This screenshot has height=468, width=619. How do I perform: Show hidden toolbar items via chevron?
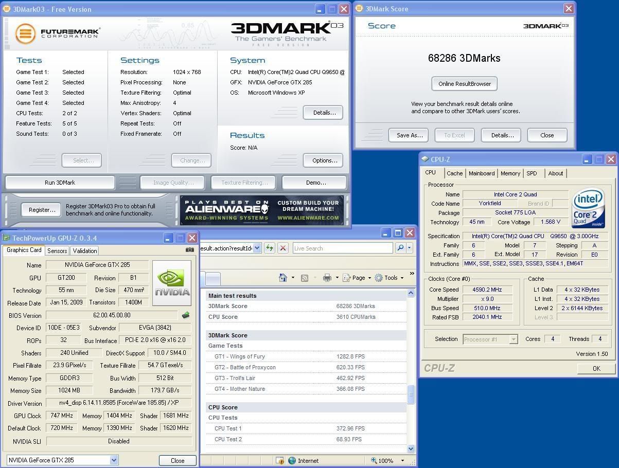pos(412,273)
